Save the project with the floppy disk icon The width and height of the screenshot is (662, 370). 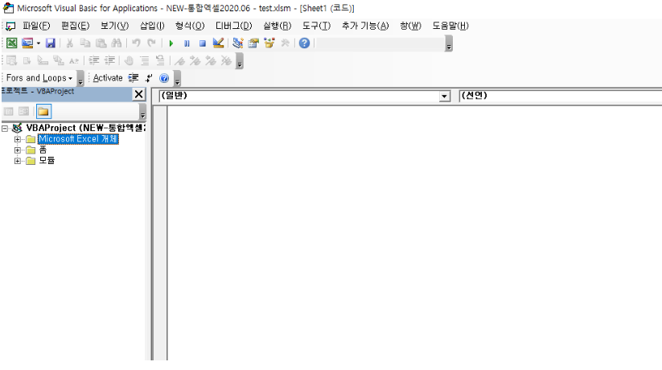click(50, 43)
